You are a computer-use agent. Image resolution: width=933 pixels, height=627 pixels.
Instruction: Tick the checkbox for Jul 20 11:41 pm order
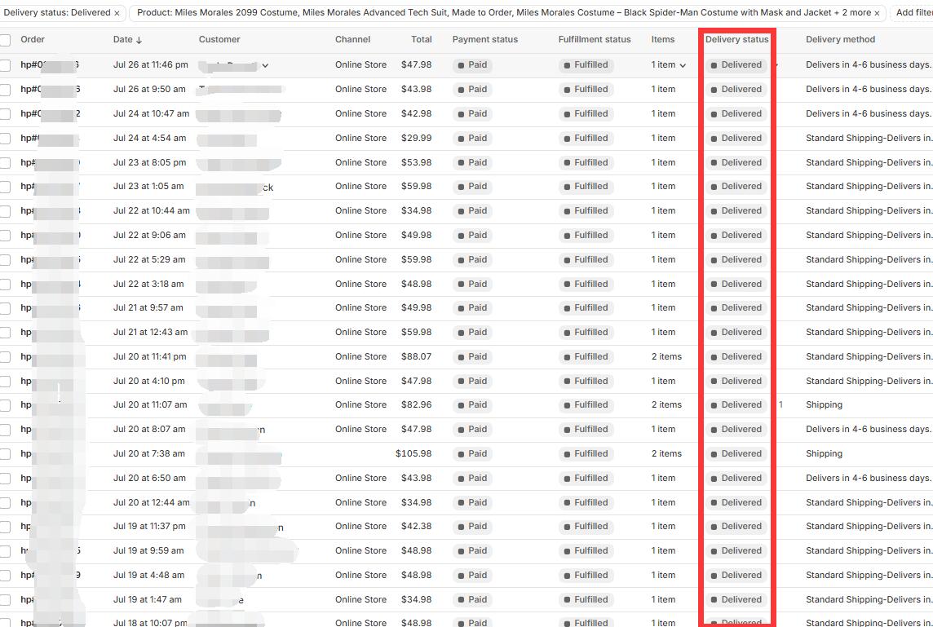coord(5,357)
